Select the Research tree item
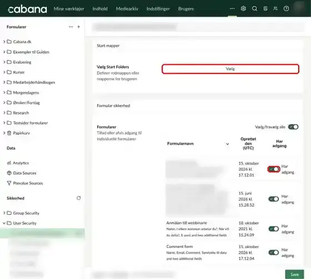The width and height of the screenshot is (311, 279). tap(21, 113)
